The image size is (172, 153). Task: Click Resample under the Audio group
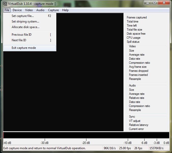click(x=135, y=110)
